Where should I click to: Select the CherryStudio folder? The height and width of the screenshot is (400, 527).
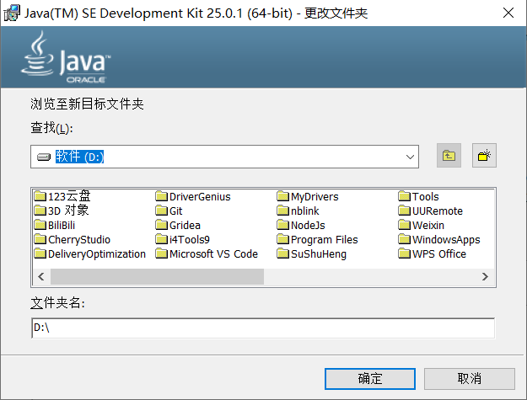78,239
